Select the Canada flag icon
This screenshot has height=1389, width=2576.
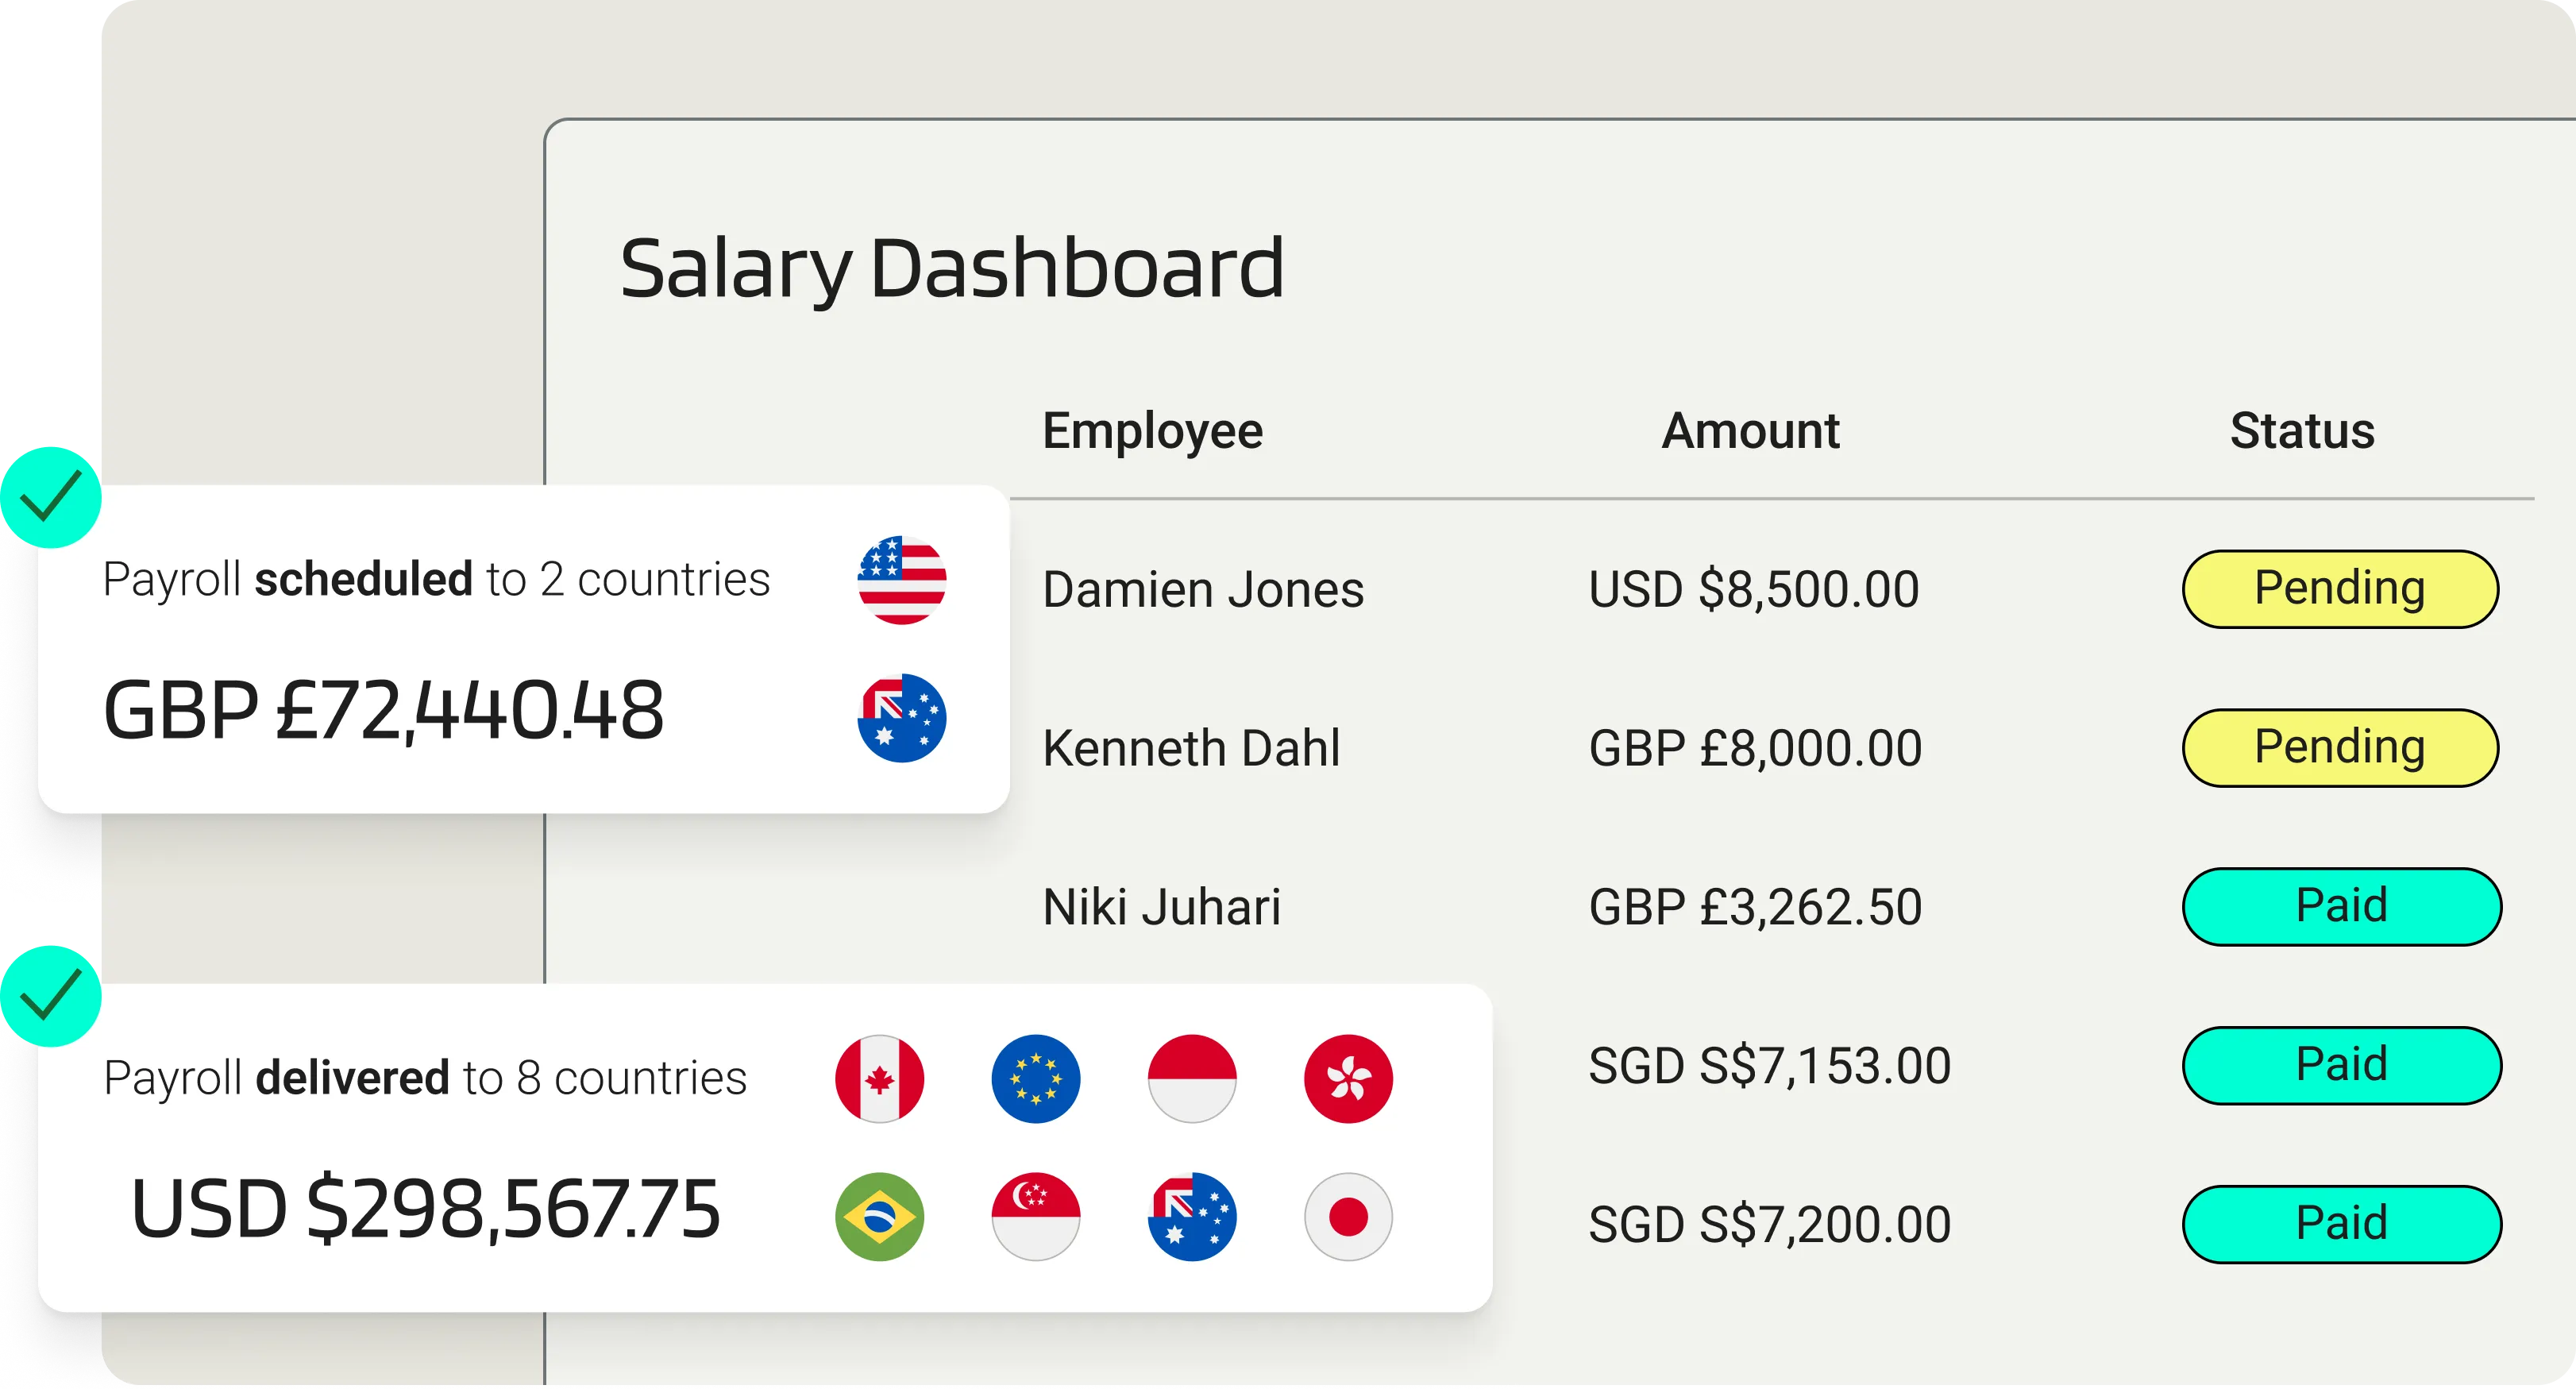pos(879,1079)
